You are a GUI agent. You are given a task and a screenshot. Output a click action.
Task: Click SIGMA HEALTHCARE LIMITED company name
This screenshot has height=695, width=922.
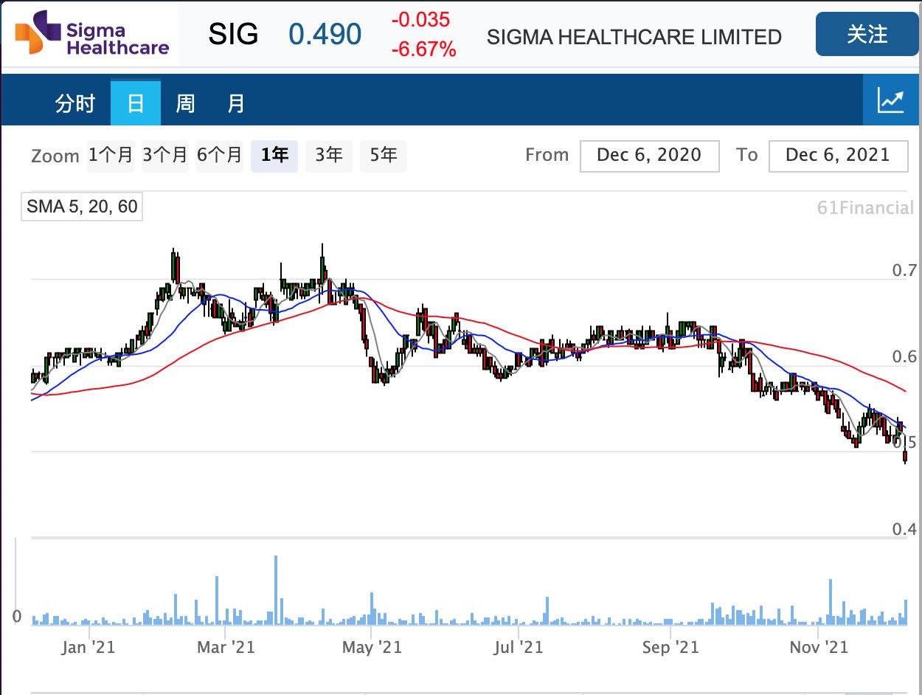point(634,37)
